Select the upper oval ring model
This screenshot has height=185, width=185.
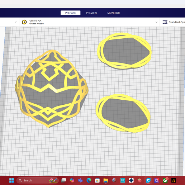pos(124,51)
